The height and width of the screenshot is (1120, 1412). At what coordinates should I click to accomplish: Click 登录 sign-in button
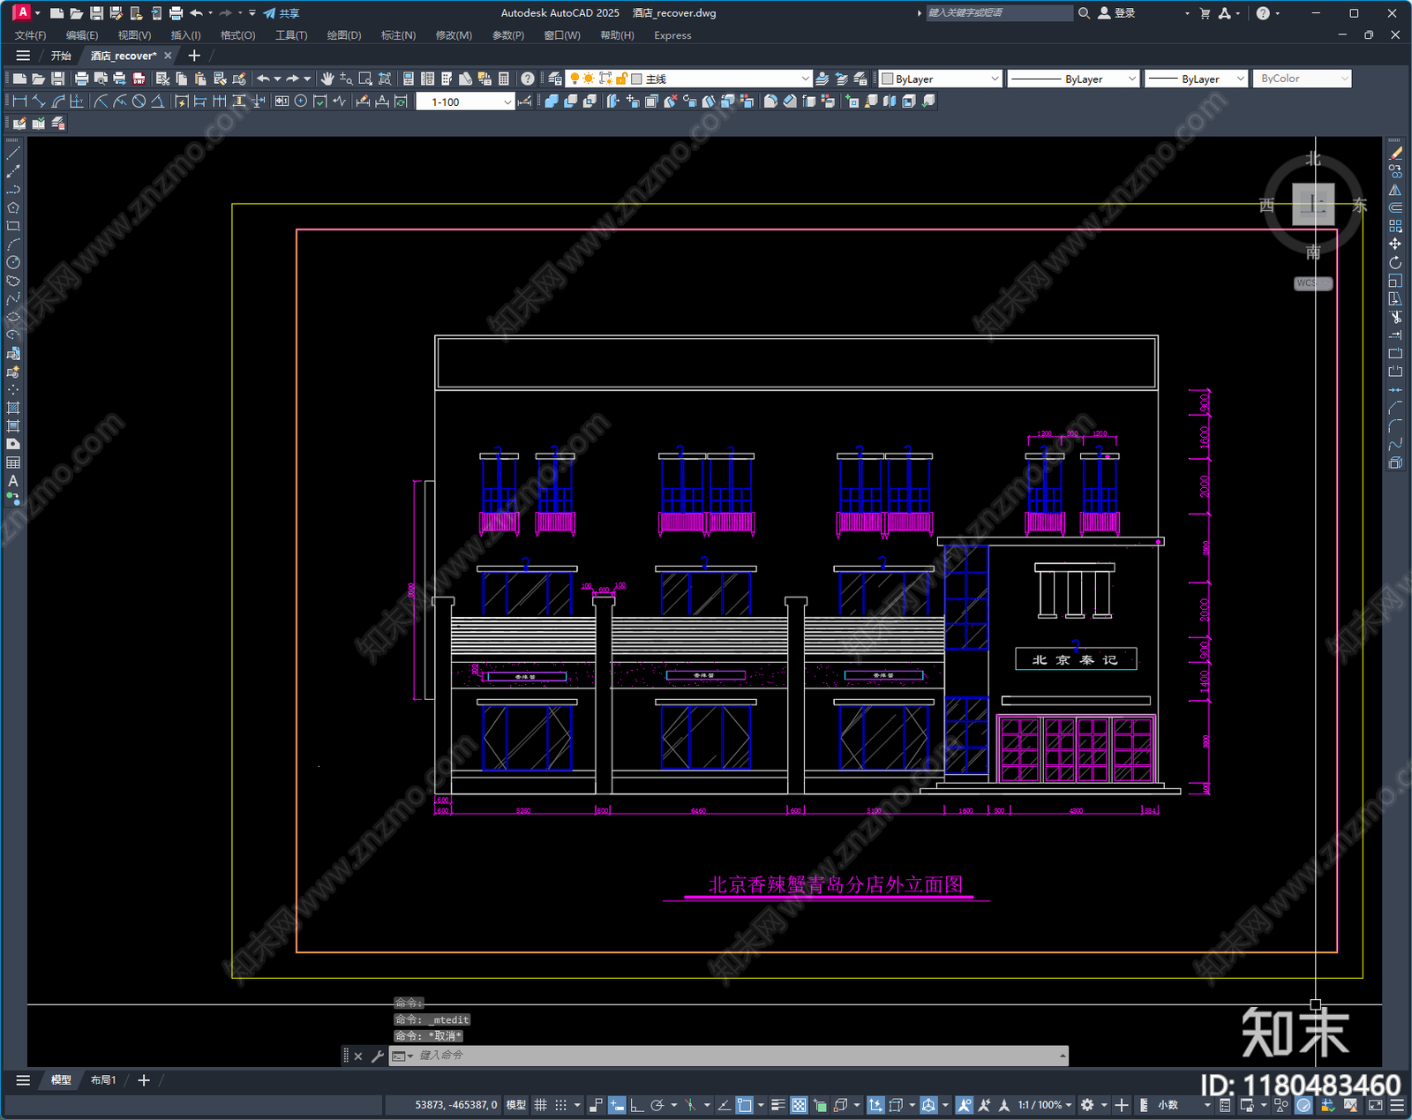click(1116, 13)
